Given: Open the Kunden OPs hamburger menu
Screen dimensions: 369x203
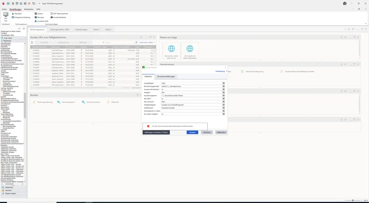Looking at the screenshot, I should (x=32, y=42).
